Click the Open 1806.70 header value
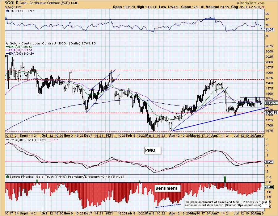The image size is (278, 216). (x=124, y=7)
